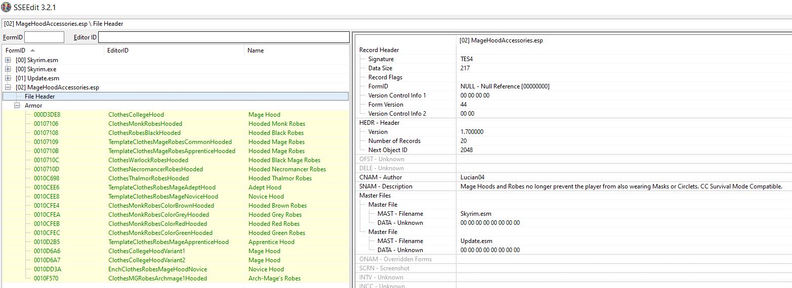Expand the Skyrim.exe tree node
Viewport: 792px width, 288px height.
pos(8,69)
